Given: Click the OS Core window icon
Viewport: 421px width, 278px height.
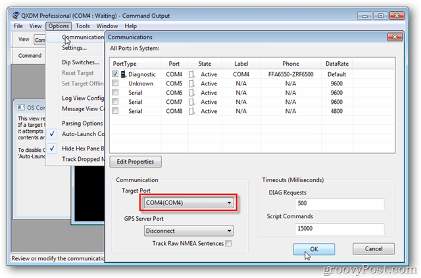Looking at the screenshot, I should click(20, 108).
